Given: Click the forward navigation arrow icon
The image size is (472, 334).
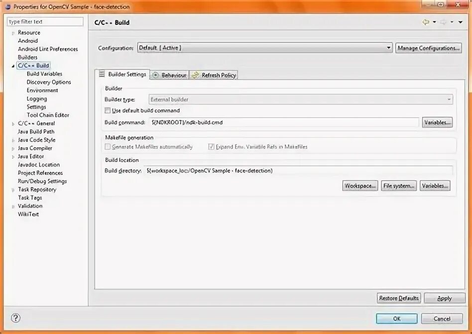Looking at the screenshot, I should 443,22.
